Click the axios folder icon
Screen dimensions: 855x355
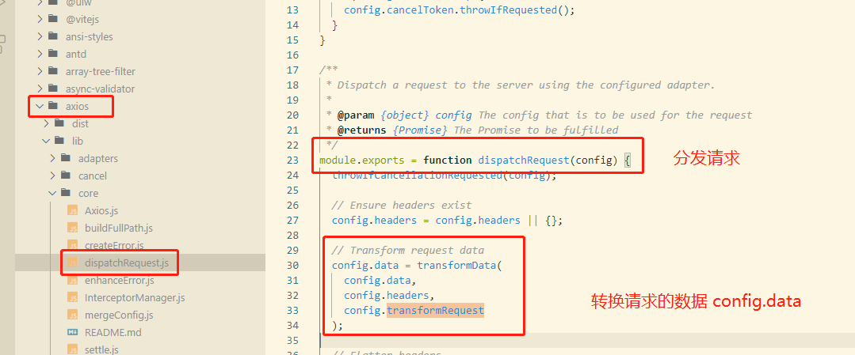pyautogui.click(x=53, y=106)
